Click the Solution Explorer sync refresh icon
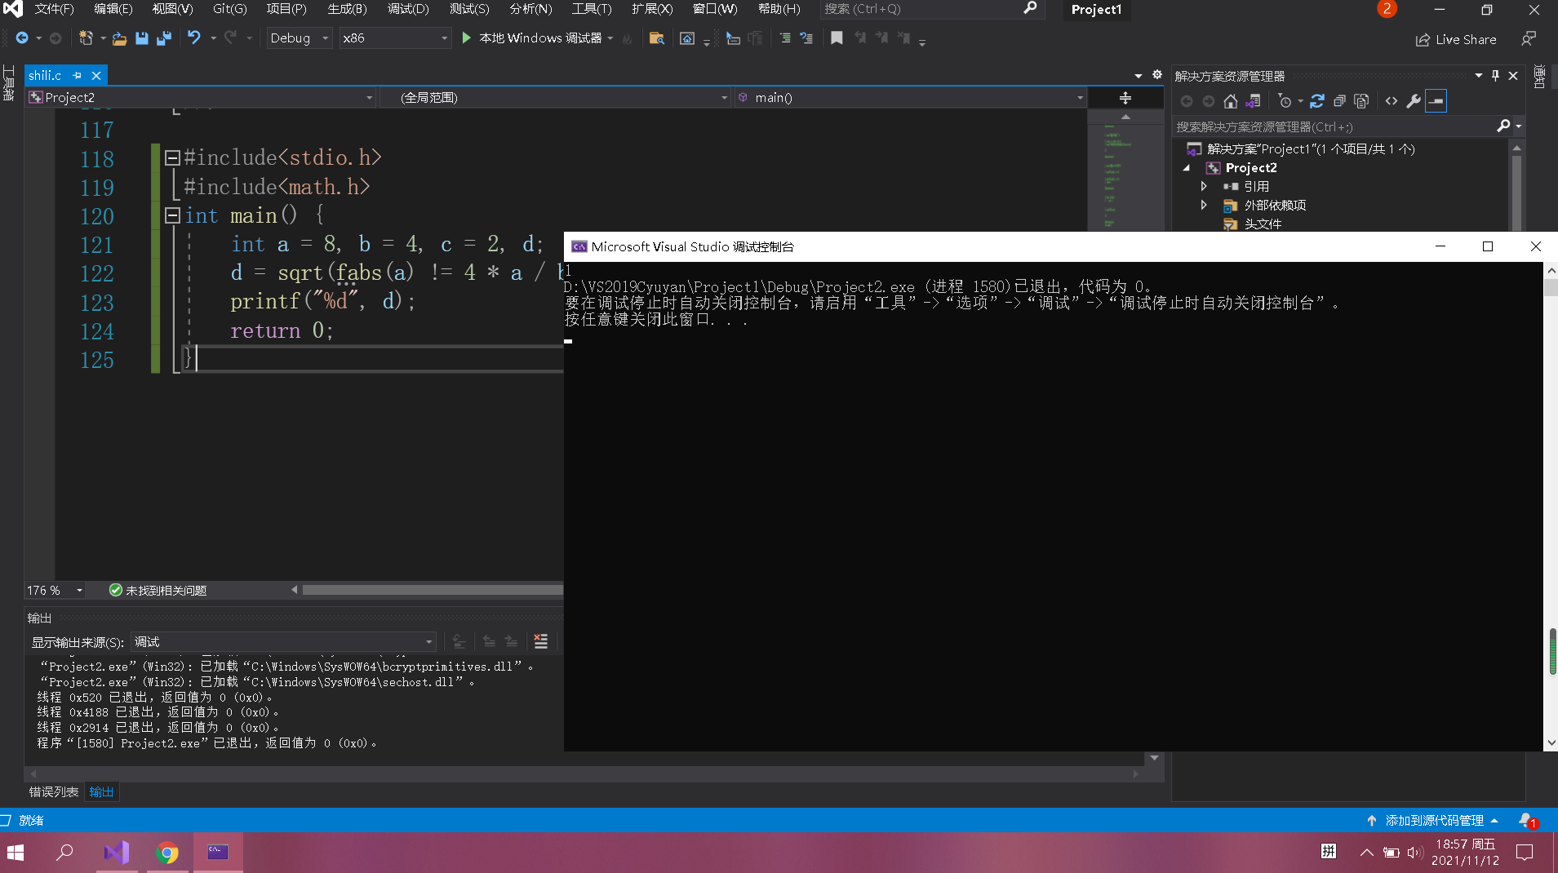 (1317, 101)
